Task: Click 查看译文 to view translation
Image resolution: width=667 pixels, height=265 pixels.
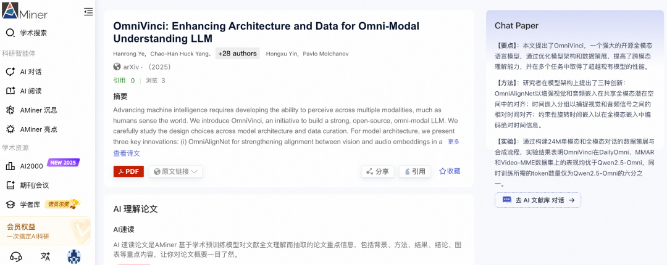Action: pyautogui.click(x=127, y=153)
